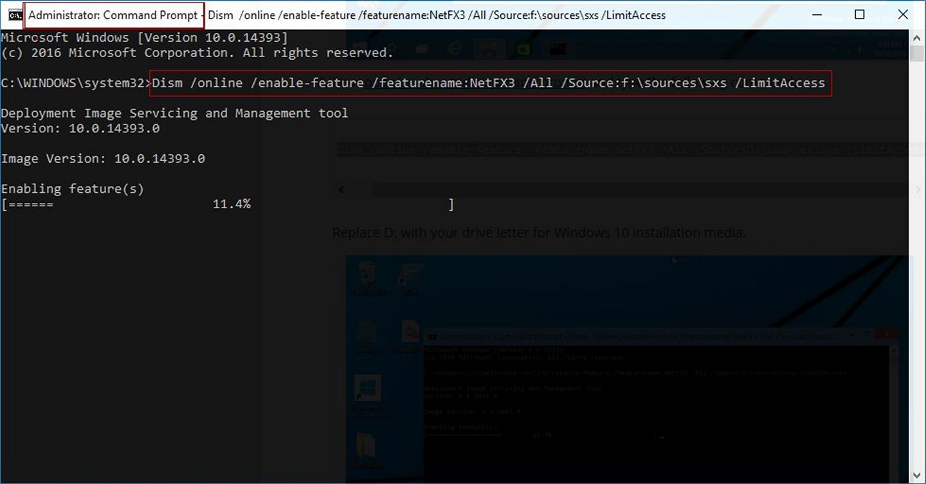Click the 'Enabling feature(s)' line
Screen dimensions: 926x484
(x=73, y=188)
